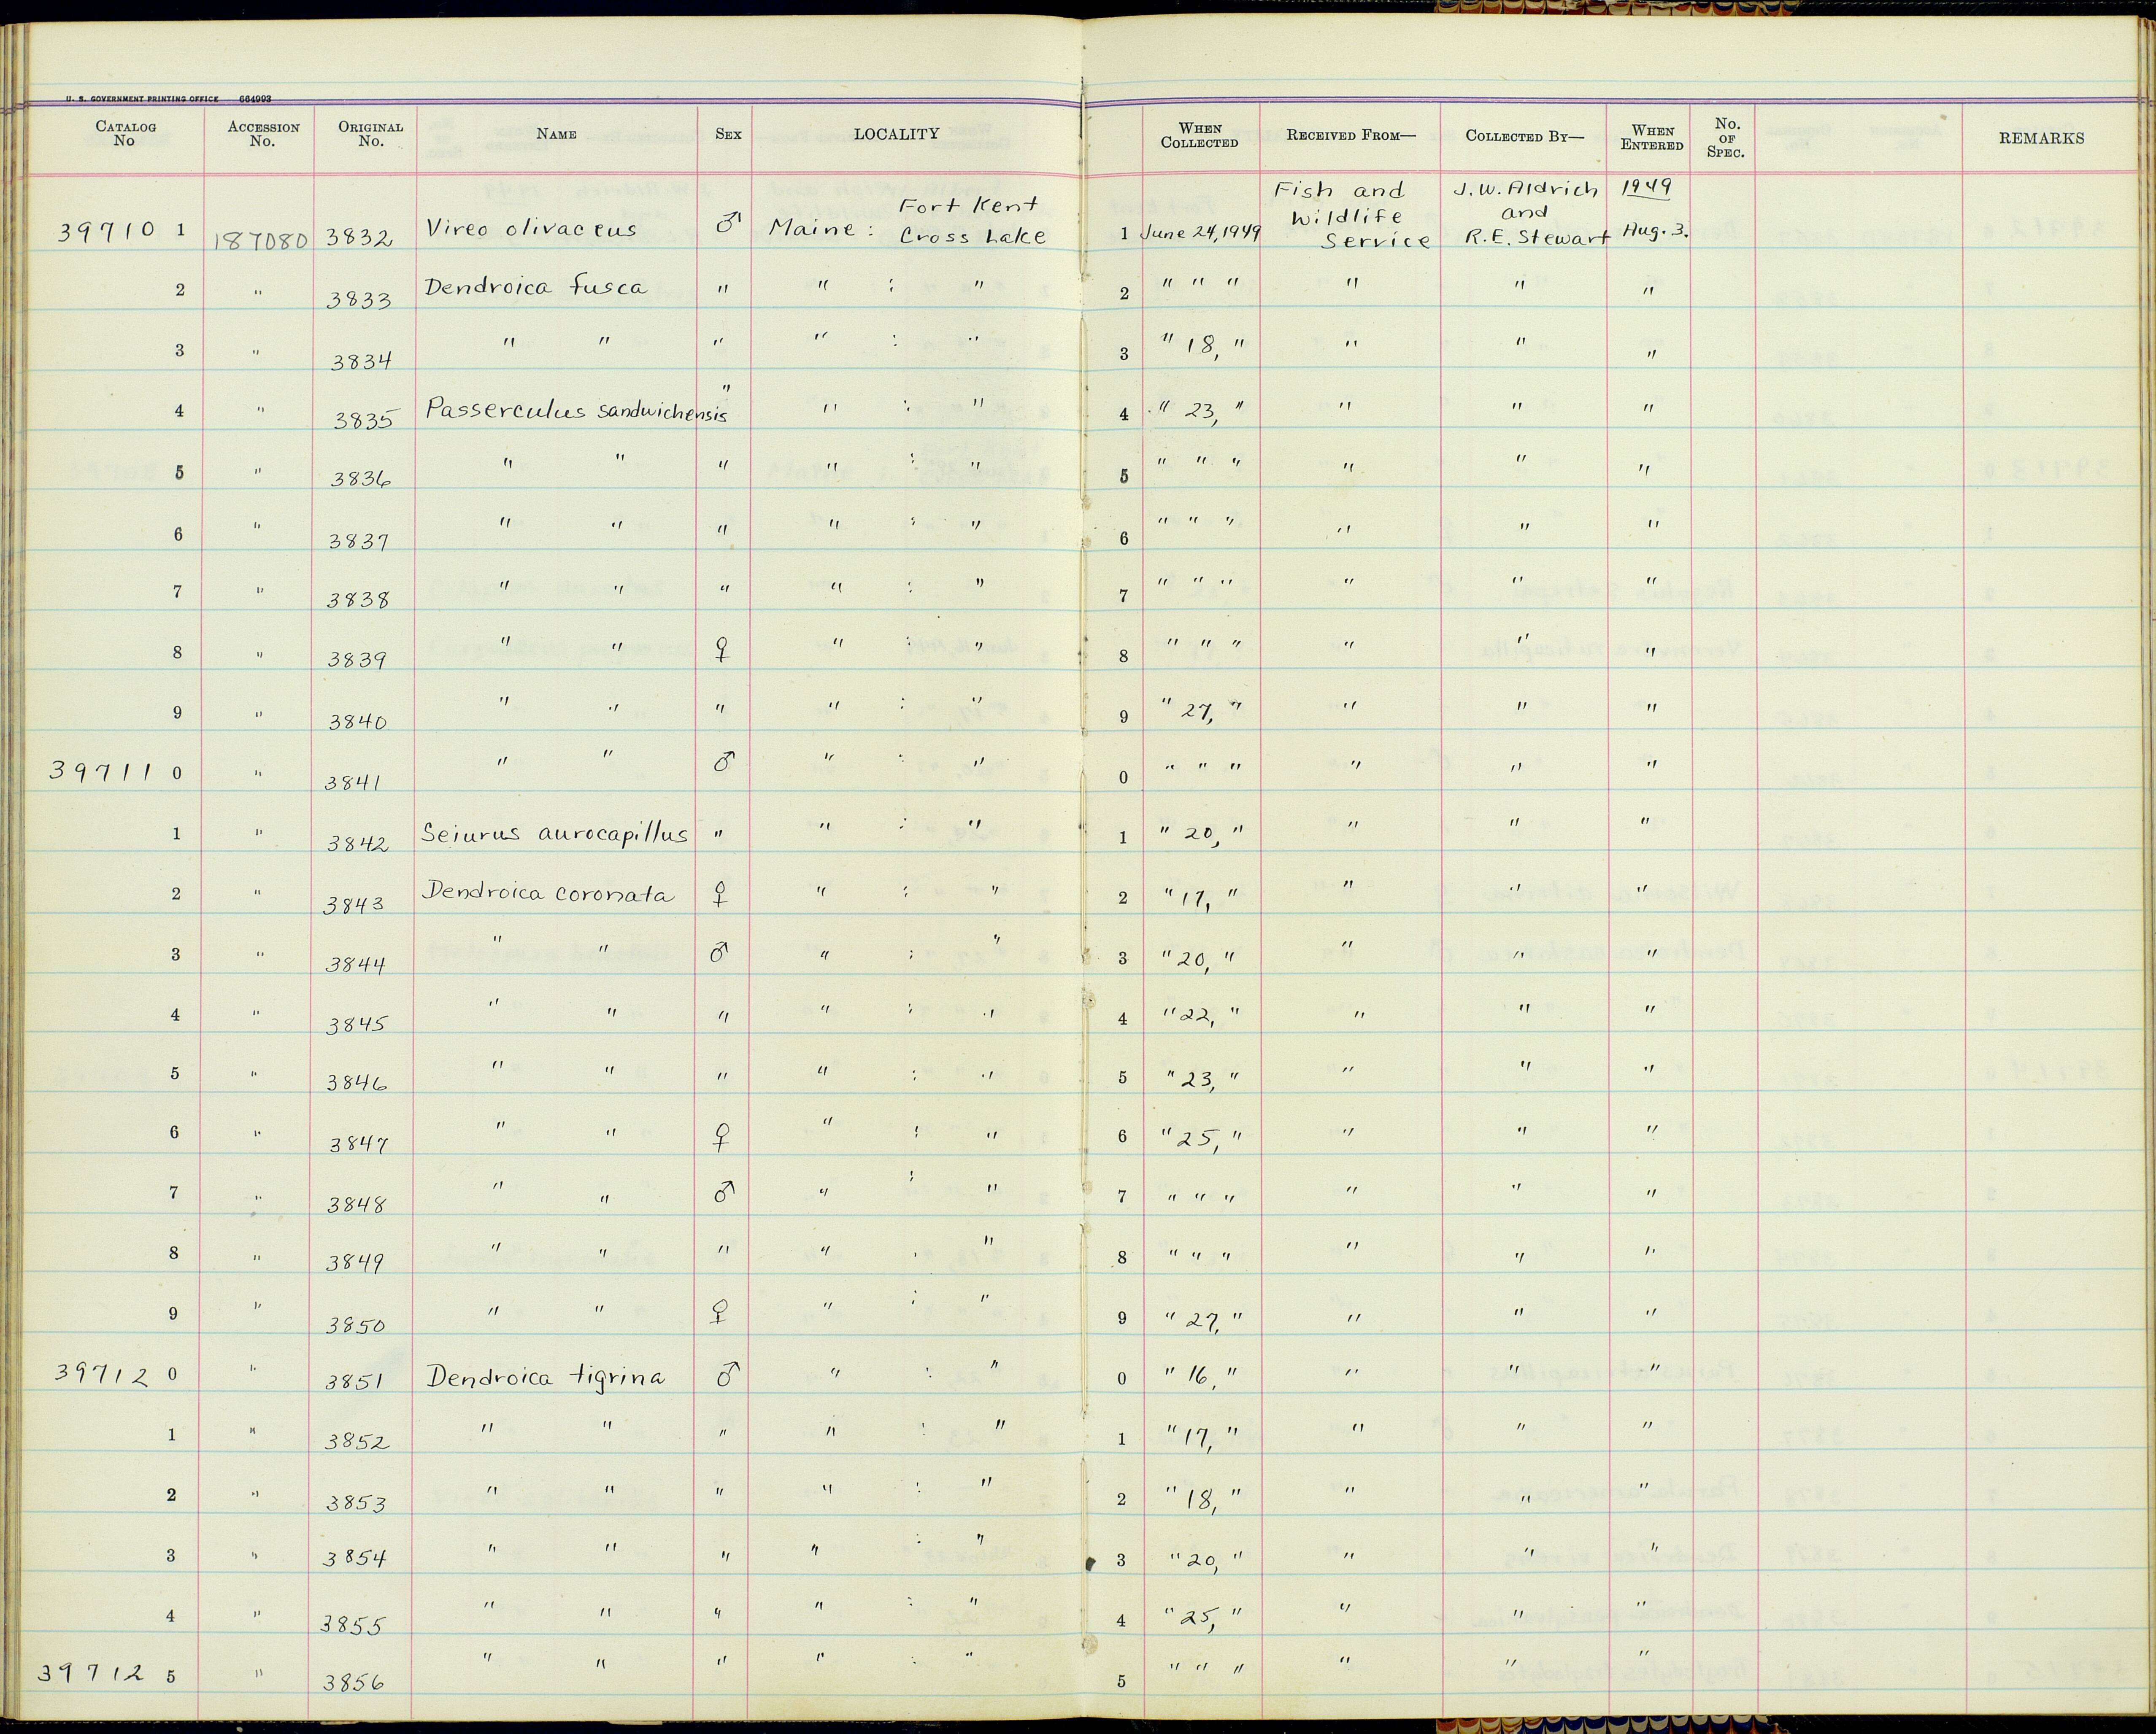
Task: Click the 'Remarks' column header
Action: click(2041, 138)
